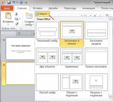Image resolution: width=113 pixels, height=102 pixels.
Task: Cut selection with the scissors icon
Action: (x=16, y=14)
